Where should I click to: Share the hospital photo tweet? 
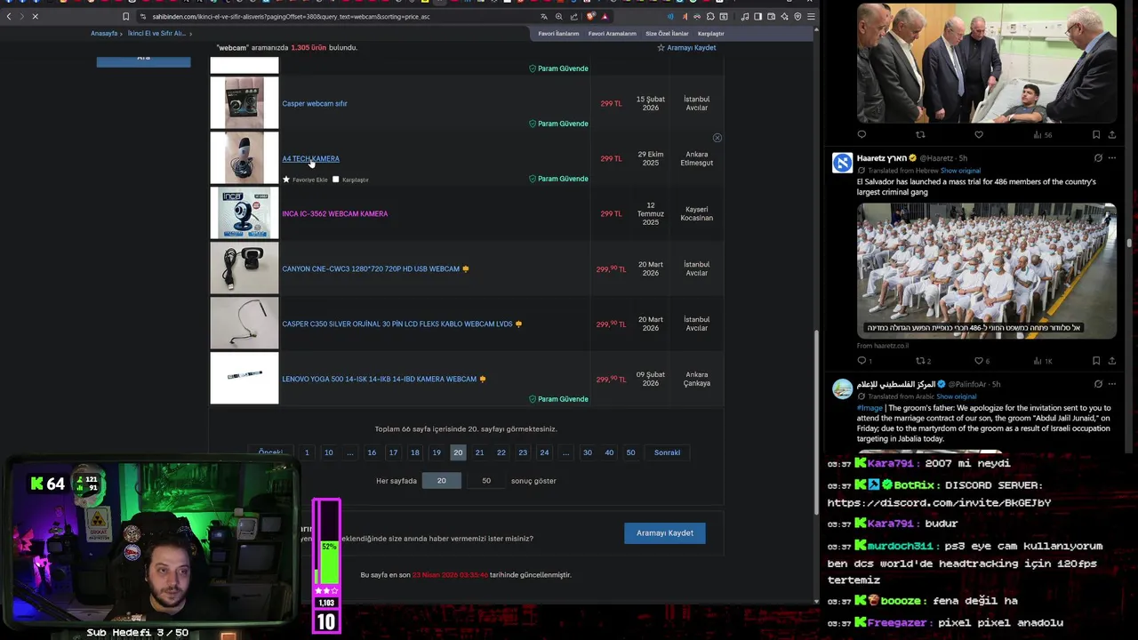click(x=1111, y=135)
